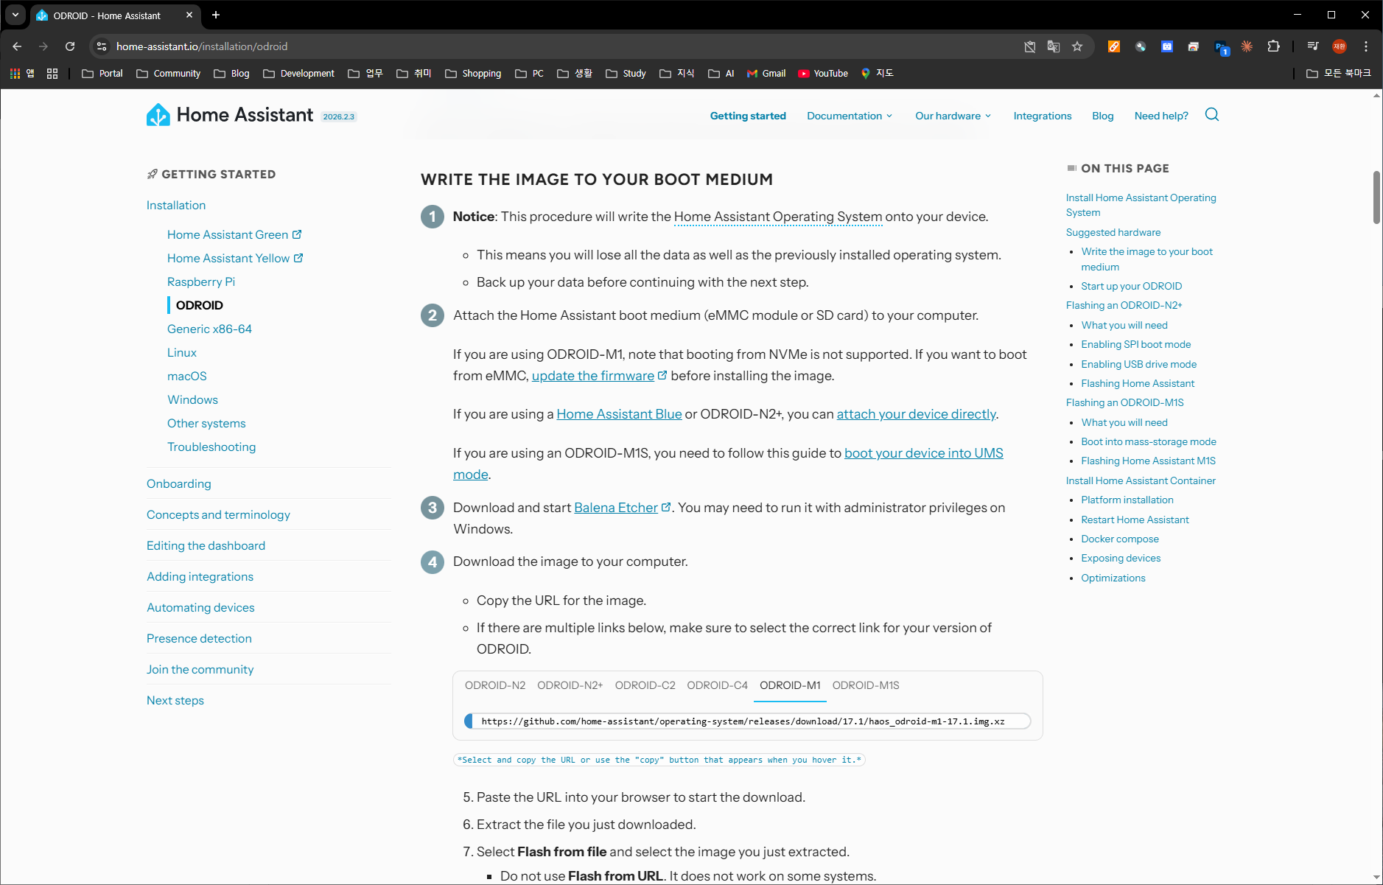This screenshot has width=1383, height=885.
Task: Switch to the ODROID-N2 tab
Action: (x=495, y=685)
